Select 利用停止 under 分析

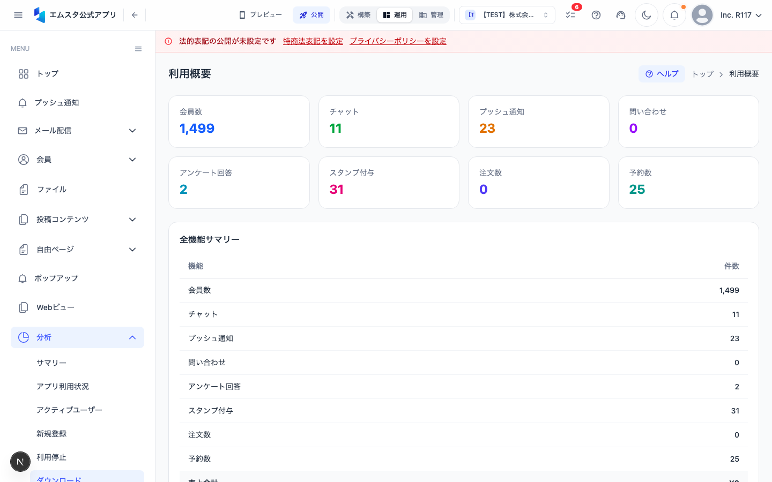coord(87,457)
